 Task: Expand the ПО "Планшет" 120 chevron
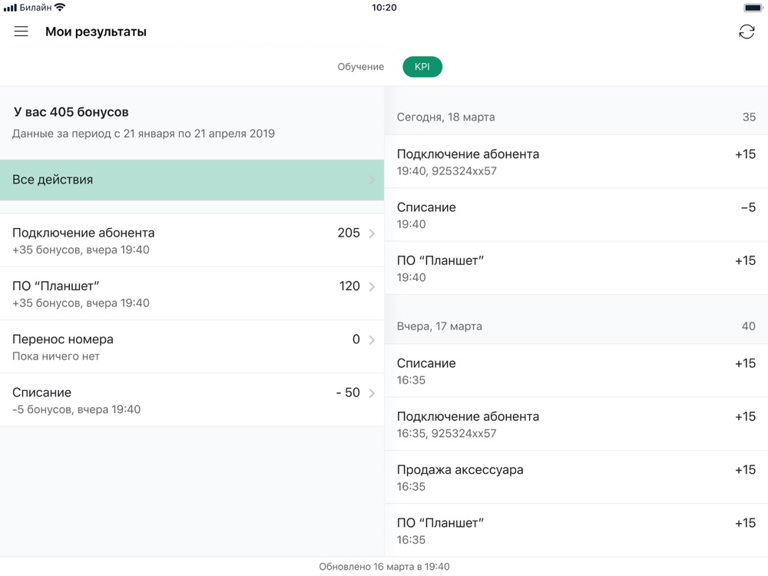coord(372,286)
